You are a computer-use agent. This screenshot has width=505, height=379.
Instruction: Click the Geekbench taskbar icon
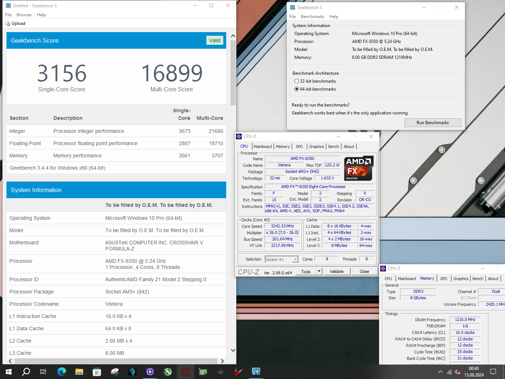click(x=256, y=371)
